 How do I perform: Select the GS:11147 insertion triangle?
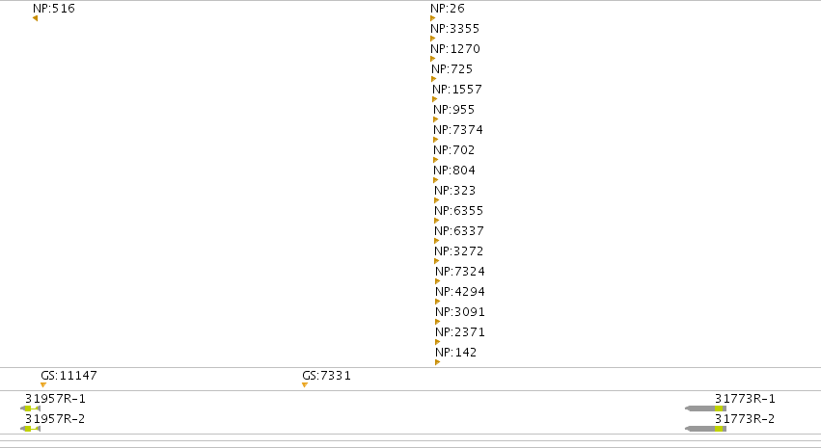pos(43,385)
